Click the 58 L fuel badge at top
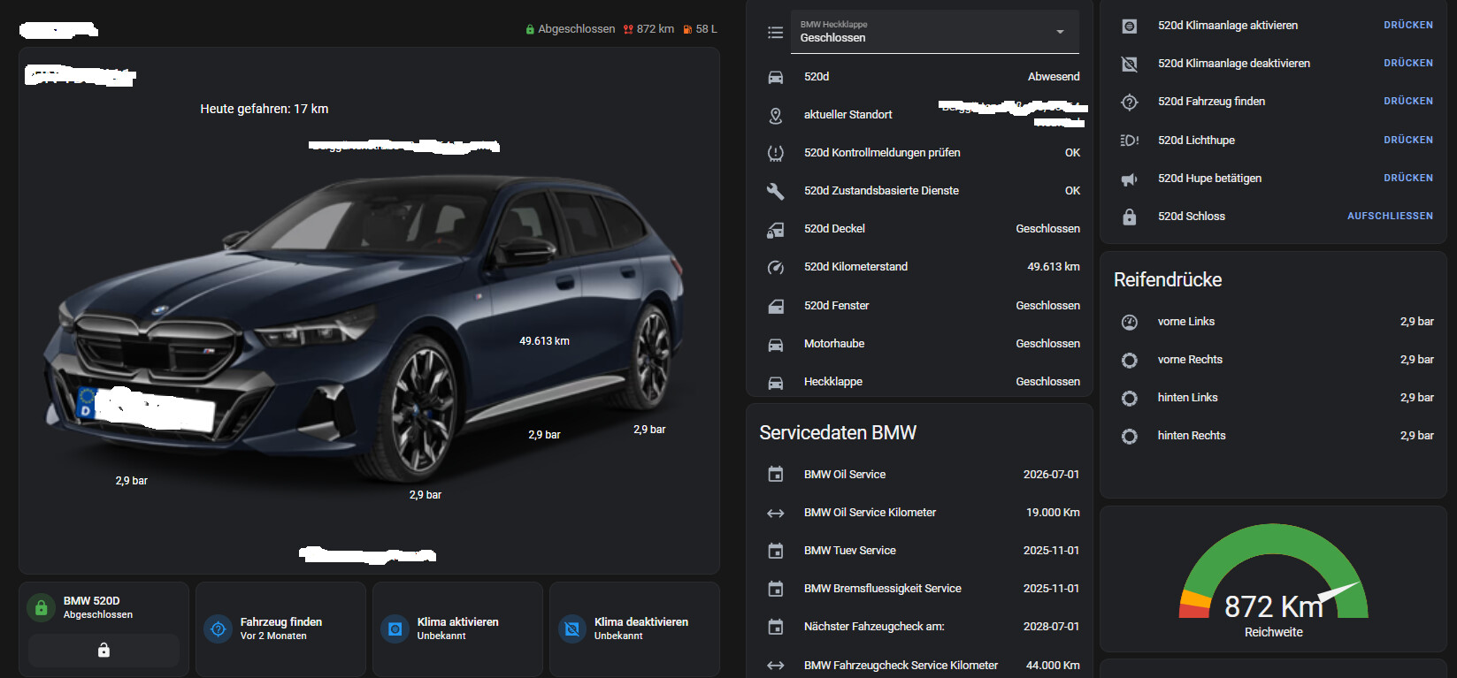The width and height of the screenshot is (1457, 678). coord(700,29)
